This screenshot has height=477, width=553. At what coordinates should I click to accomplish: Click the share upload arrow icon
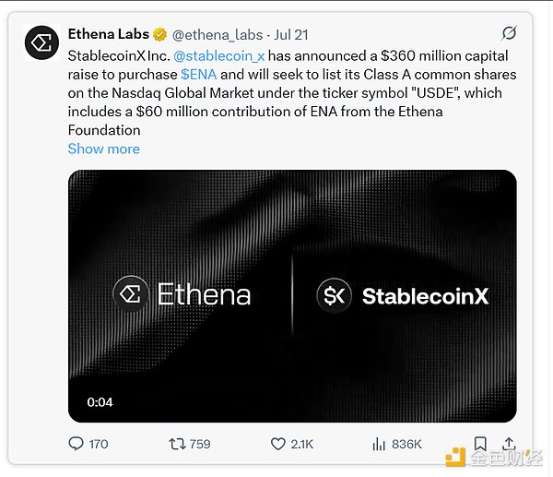[509, 444]
